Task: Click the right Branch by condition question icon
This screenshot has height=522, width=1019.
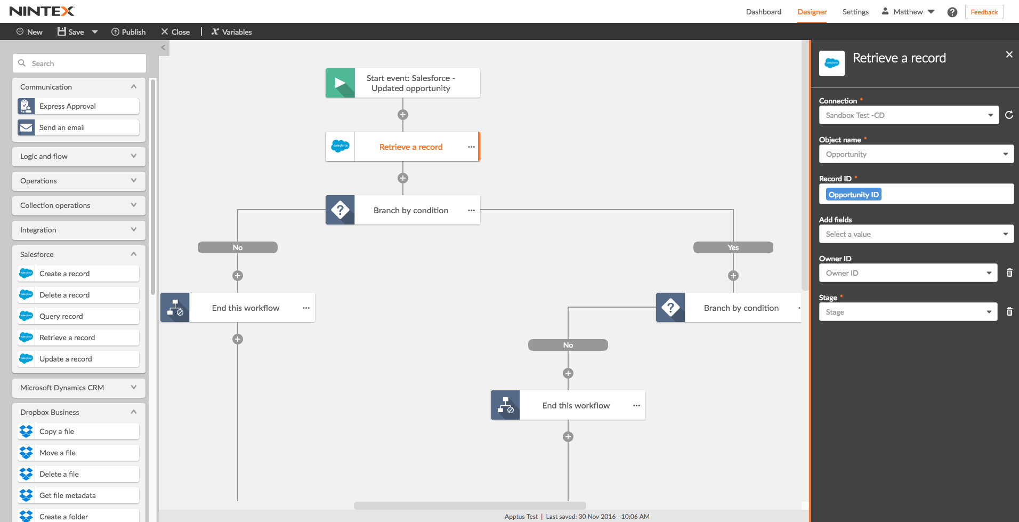Action: click(670, 308)
